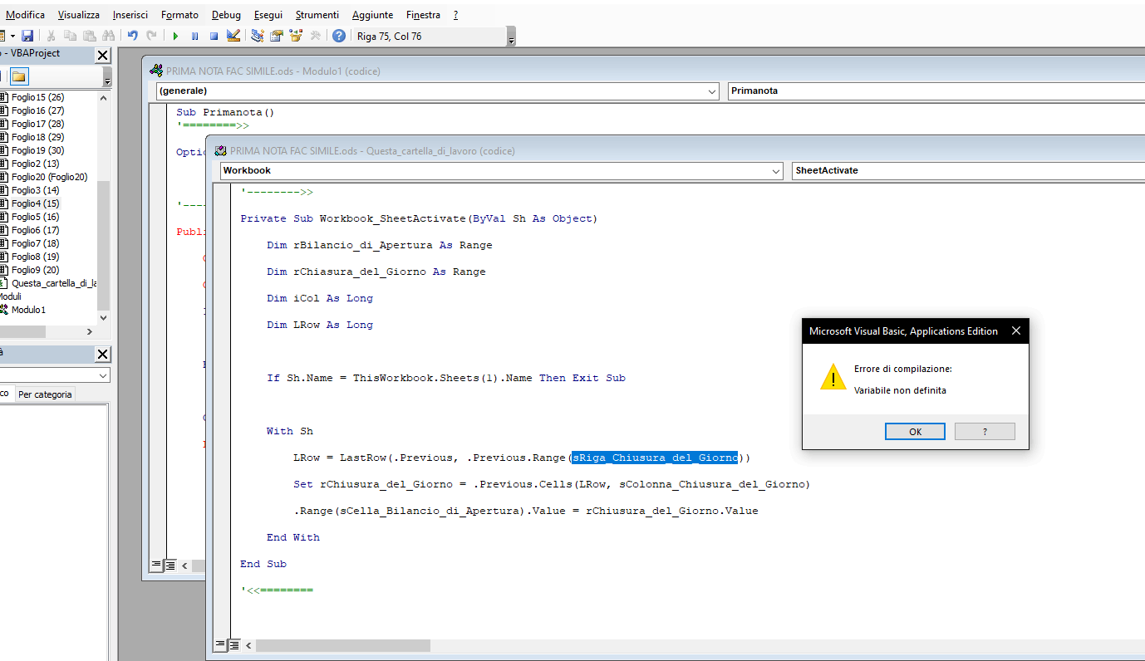The image size is (1145, 661).
Task: Select Modulo1 in the project tree
Action: pyautogui.click(x=28, y=310)
